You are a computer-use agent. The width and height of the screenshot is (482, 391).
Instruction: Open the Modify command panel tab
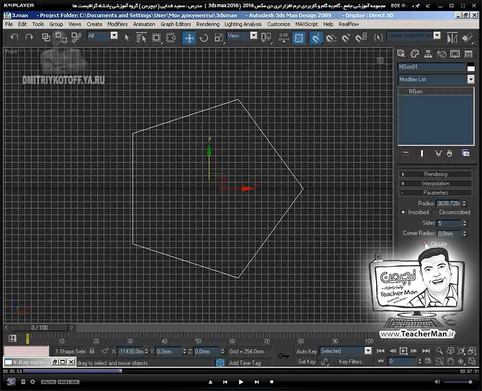point(415,54)
